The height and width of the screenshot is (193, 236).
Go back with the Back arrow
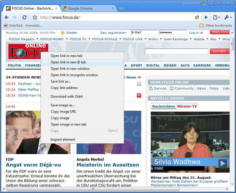pos(7,18)
